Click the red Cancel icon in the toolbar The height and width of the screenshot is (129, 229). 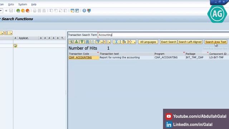[28, 10]
